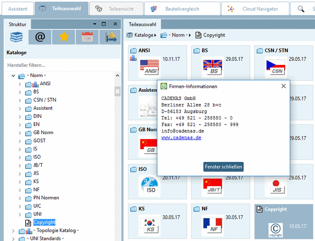Click the US flag ANSI catalog thumbnail
This screenshot has height=241, width=315.
click(x=150, y=67)
